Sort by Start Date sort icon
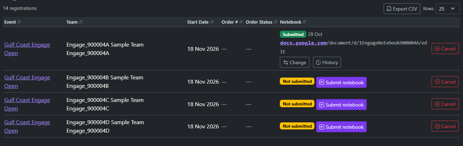The width and height of the screenshot is (463, 146). [212, 22]
